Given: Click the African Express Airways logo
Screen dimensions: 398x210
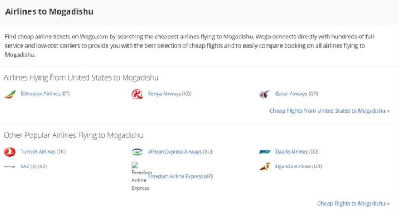Looking at the screenshot, I should [137, 152].
